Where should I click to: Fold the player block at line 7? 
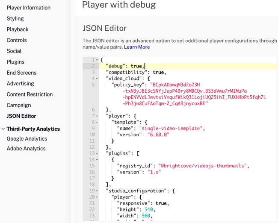97,116
